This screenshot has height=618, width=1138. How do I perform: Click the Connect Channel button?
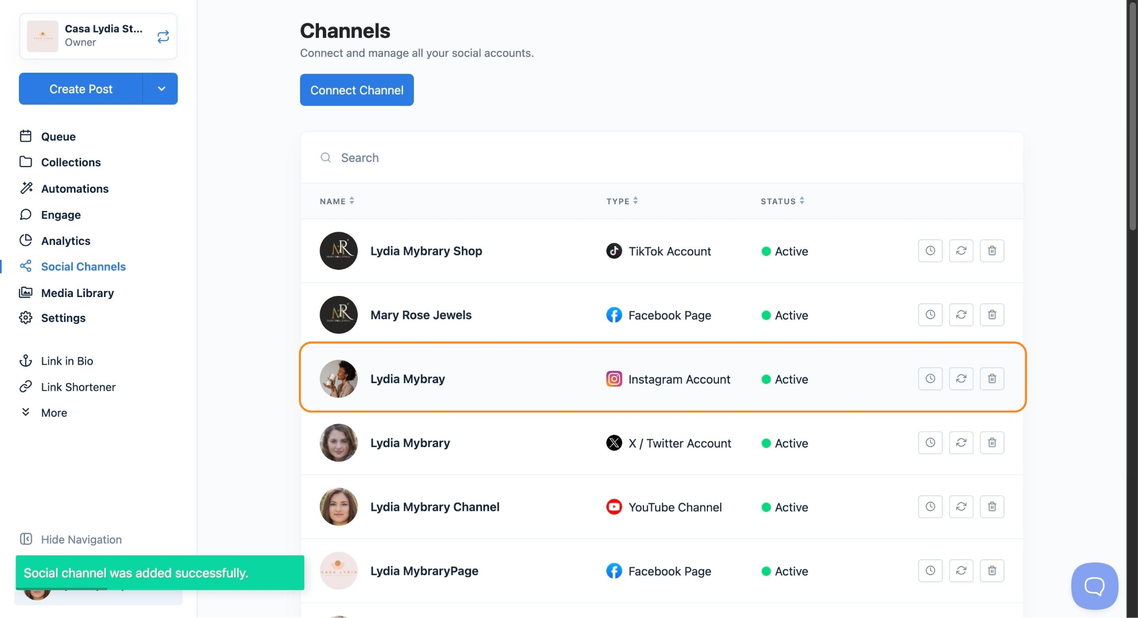[x=357, y=90]
